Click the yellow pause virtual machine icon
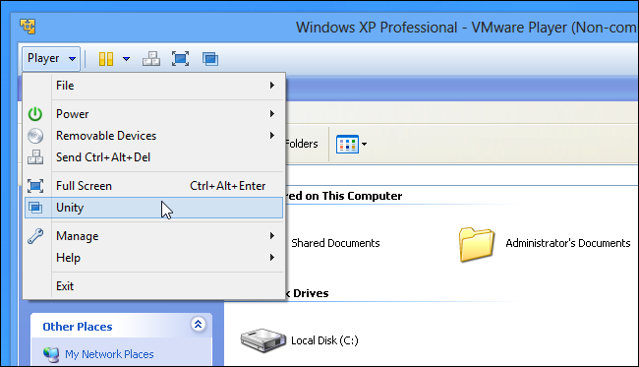The width and height of the screenshot is (639, 367). tap(106, 59)
